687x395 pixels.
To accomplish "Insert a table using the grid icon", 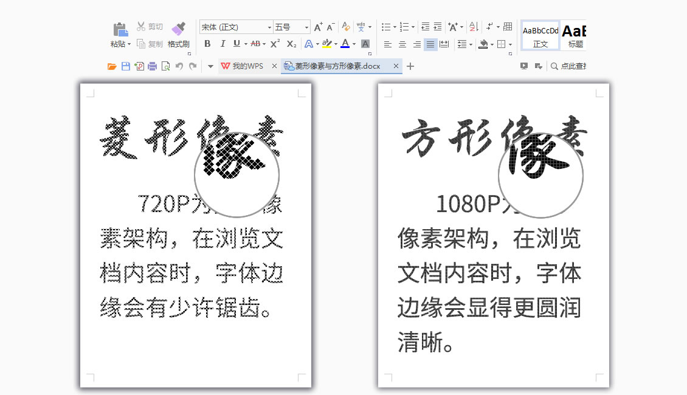I will (508, 27).
